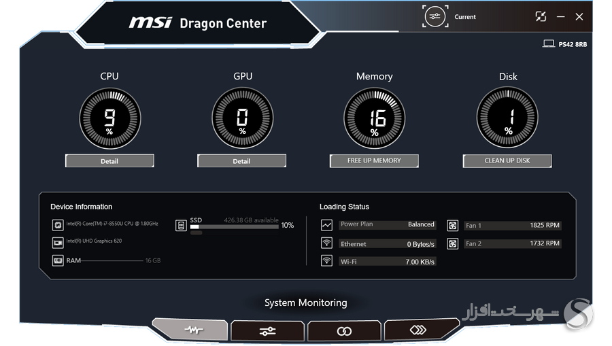This screenshot has width=612, height=346.
Task: Select the System Monitoring waveform tab
Action: point(190,330)
